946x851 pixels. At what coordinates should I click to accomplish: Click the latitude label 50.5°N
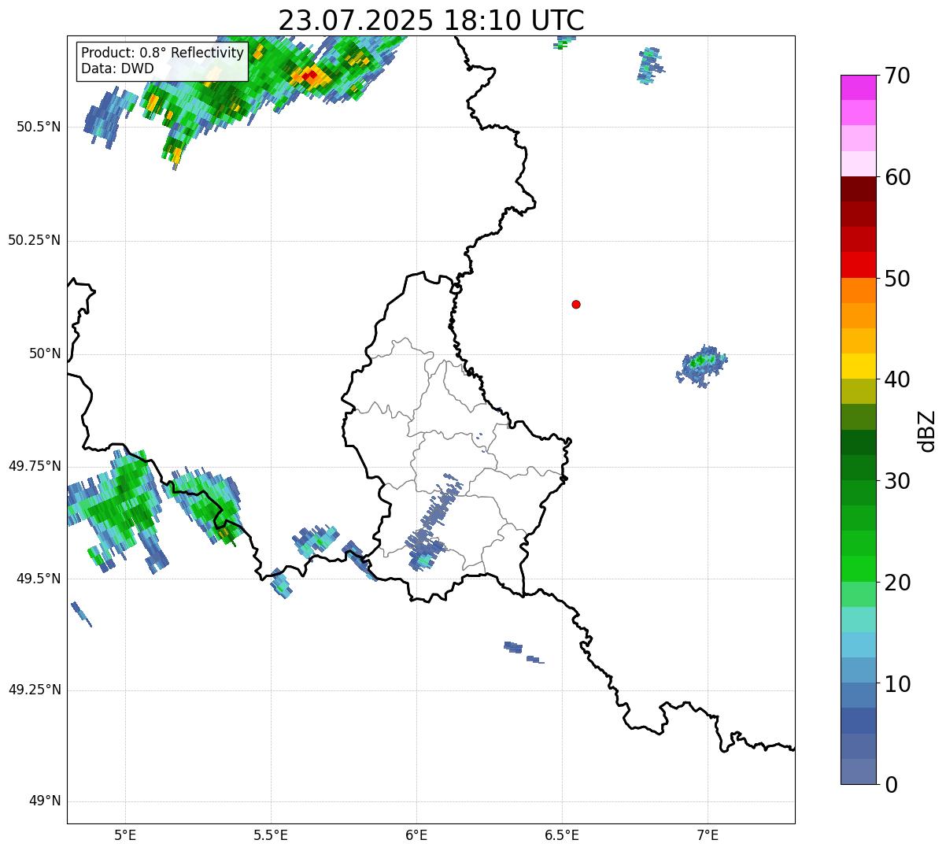[x=39, y=127]
